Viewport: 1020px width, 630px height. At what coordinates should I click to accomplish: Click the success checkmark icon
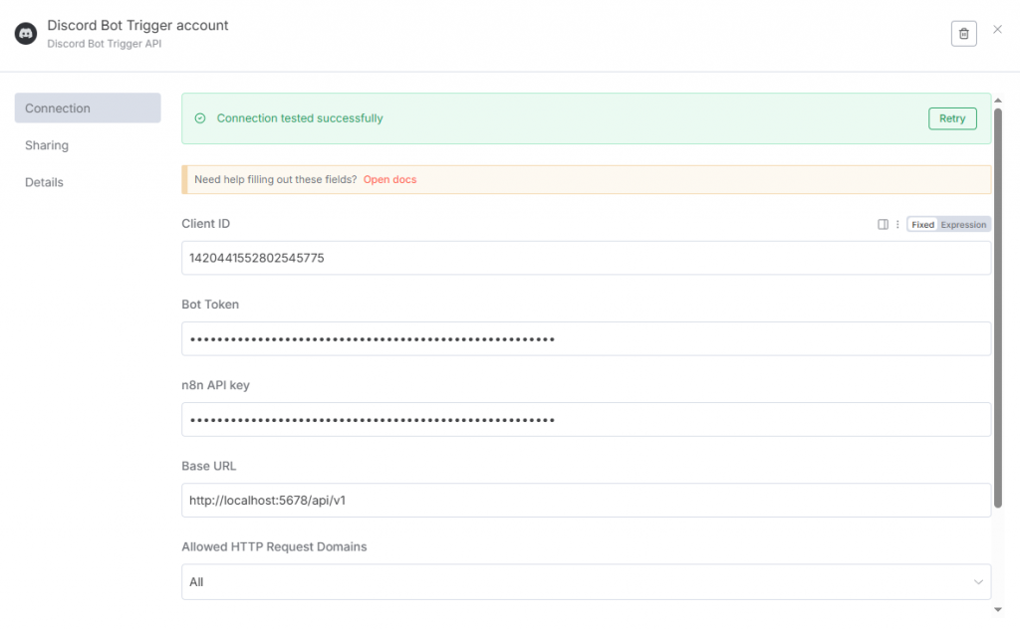click(200, 118)
